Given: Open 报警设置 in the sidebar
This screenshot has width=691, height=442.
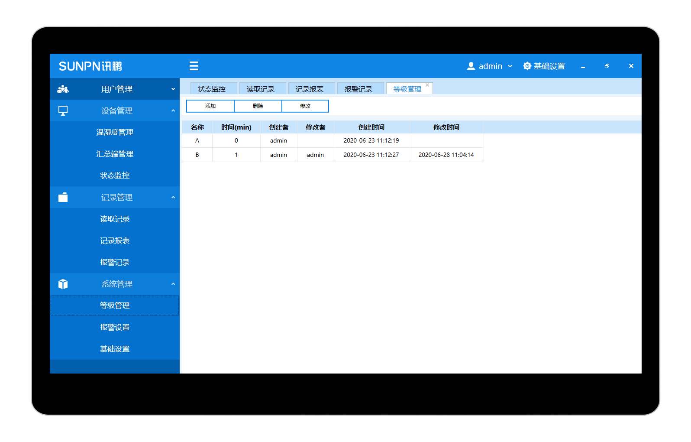Looking at the screenshot, I should [x=115, y=327].
